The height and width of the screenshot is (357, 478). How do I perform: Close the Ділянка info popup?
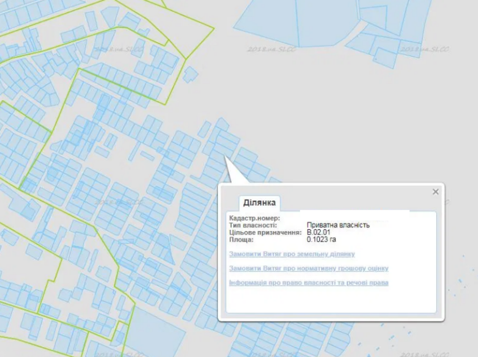436,192
